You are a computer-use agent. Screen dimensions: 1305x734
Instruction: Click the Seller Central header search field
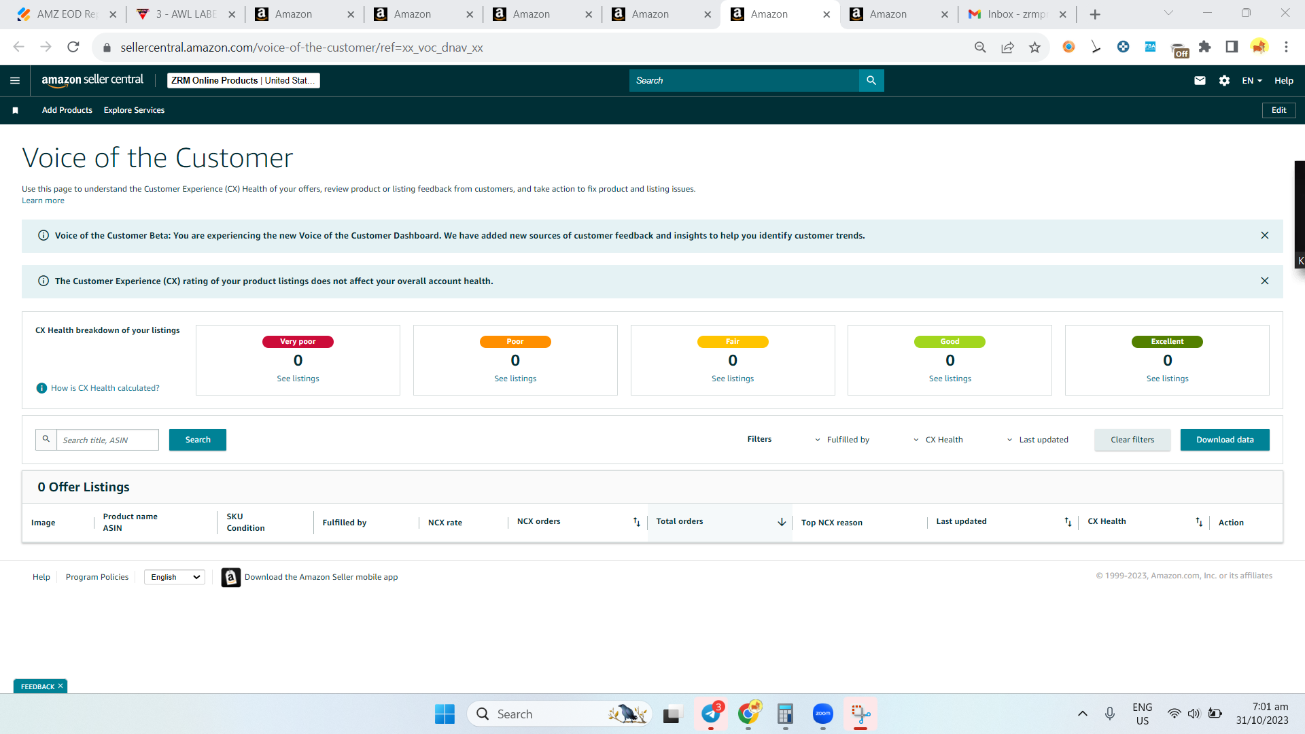click(744, 80)
